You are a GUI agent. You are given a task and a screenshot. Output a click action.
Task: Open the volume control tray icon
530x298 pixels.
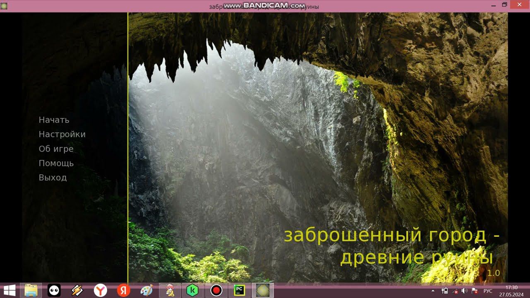coord(464,291)
